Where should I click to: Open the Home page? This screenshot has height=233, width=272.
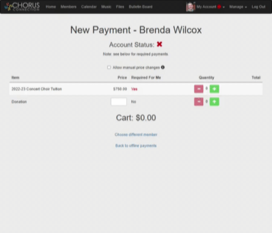[x=51, y=7]
